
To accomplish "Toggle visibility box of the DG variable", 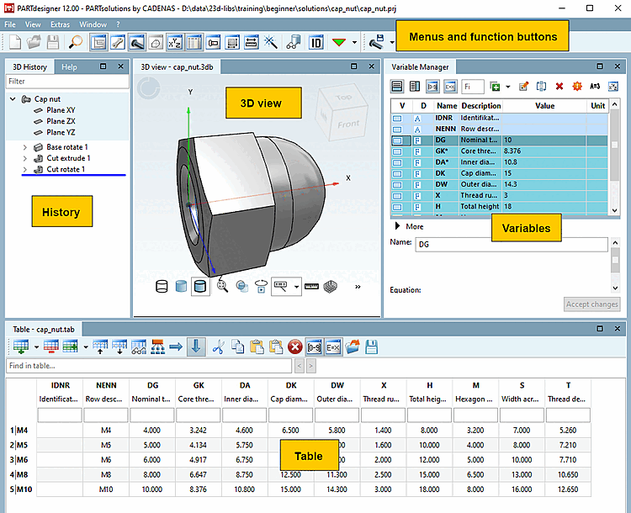I will pyautogui.click(x=398, y=140).
